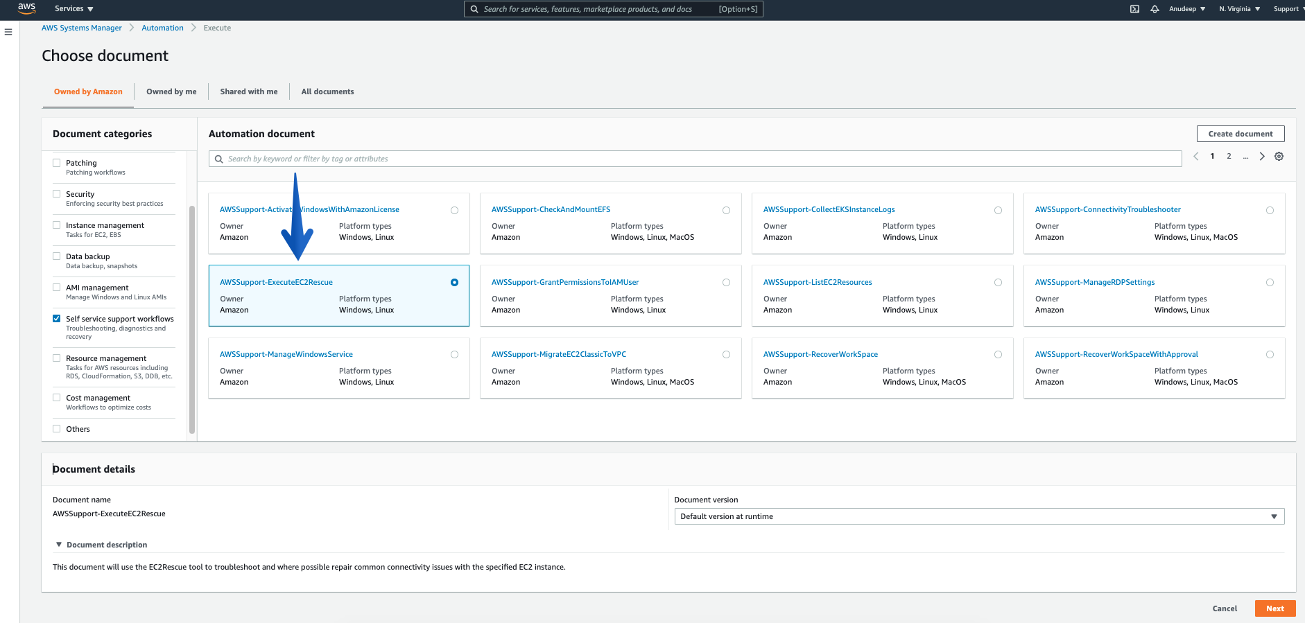Select AWSSupport-ManageWindowsService radio button
Image resolution: width=1305 pixels, height=623 pixels.
tap(454, 354)
